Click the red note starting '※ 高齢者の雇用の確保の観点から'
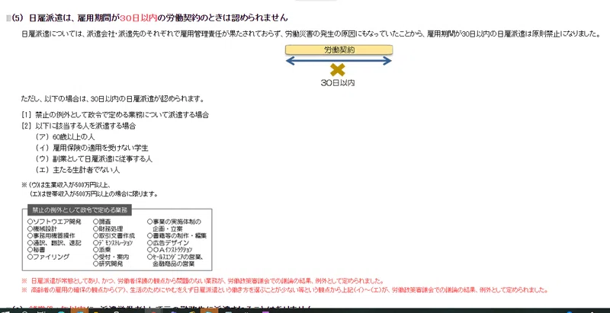 [285, 290]
